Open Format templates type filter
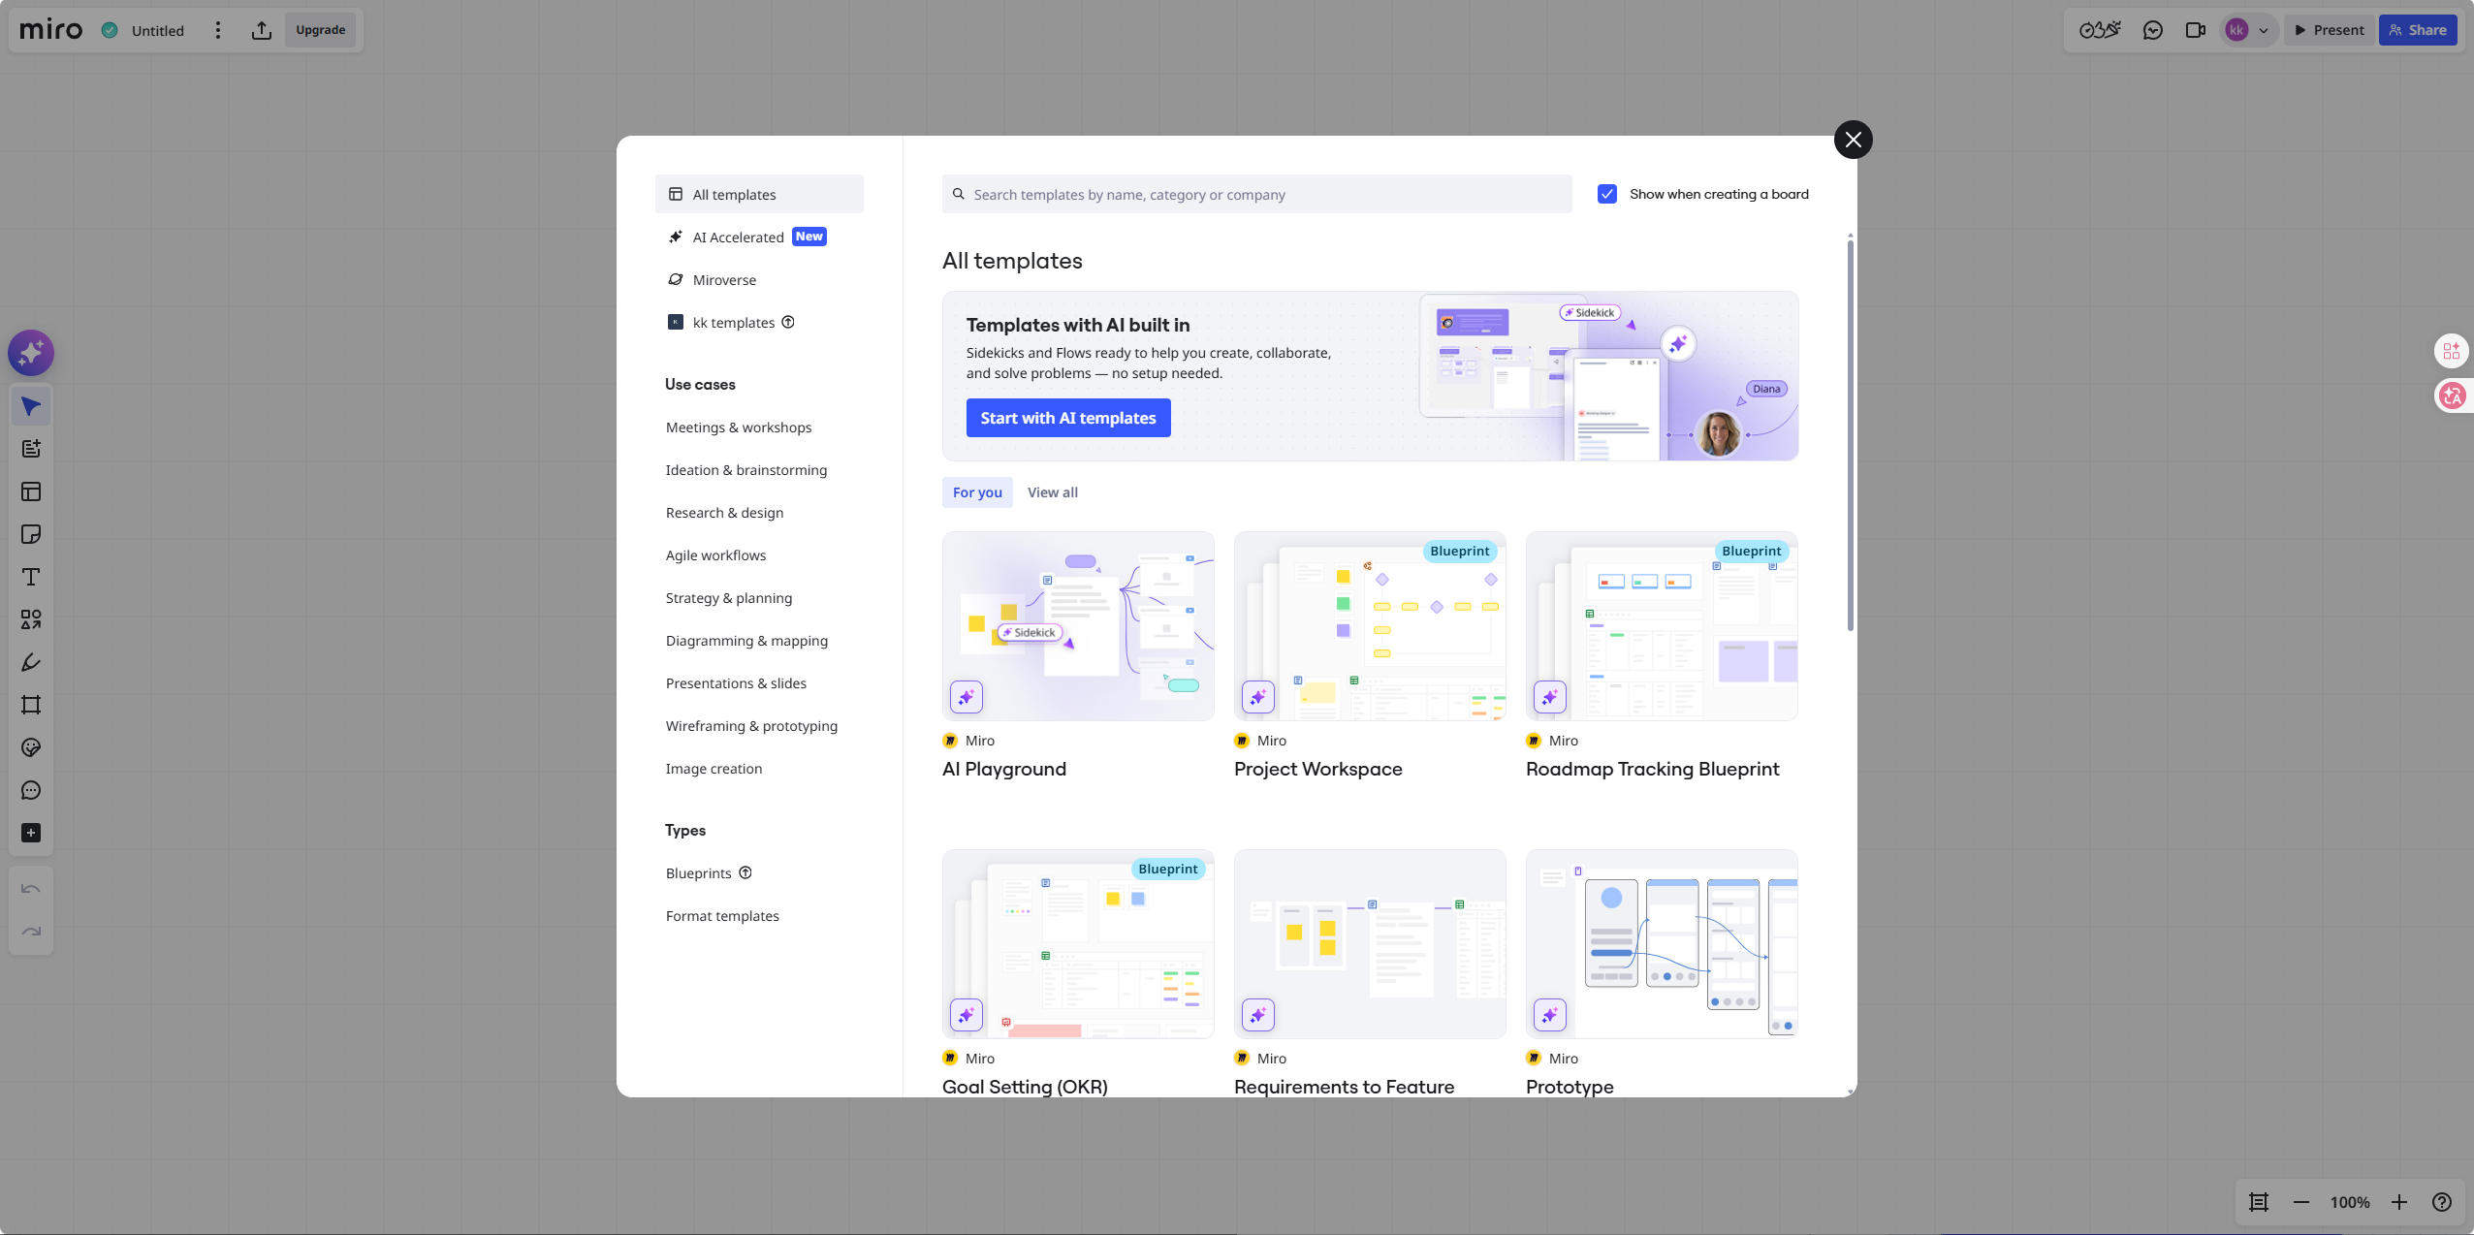Image resolution: width=2474 pixels, height=1235 pixels. pos(722,916)
